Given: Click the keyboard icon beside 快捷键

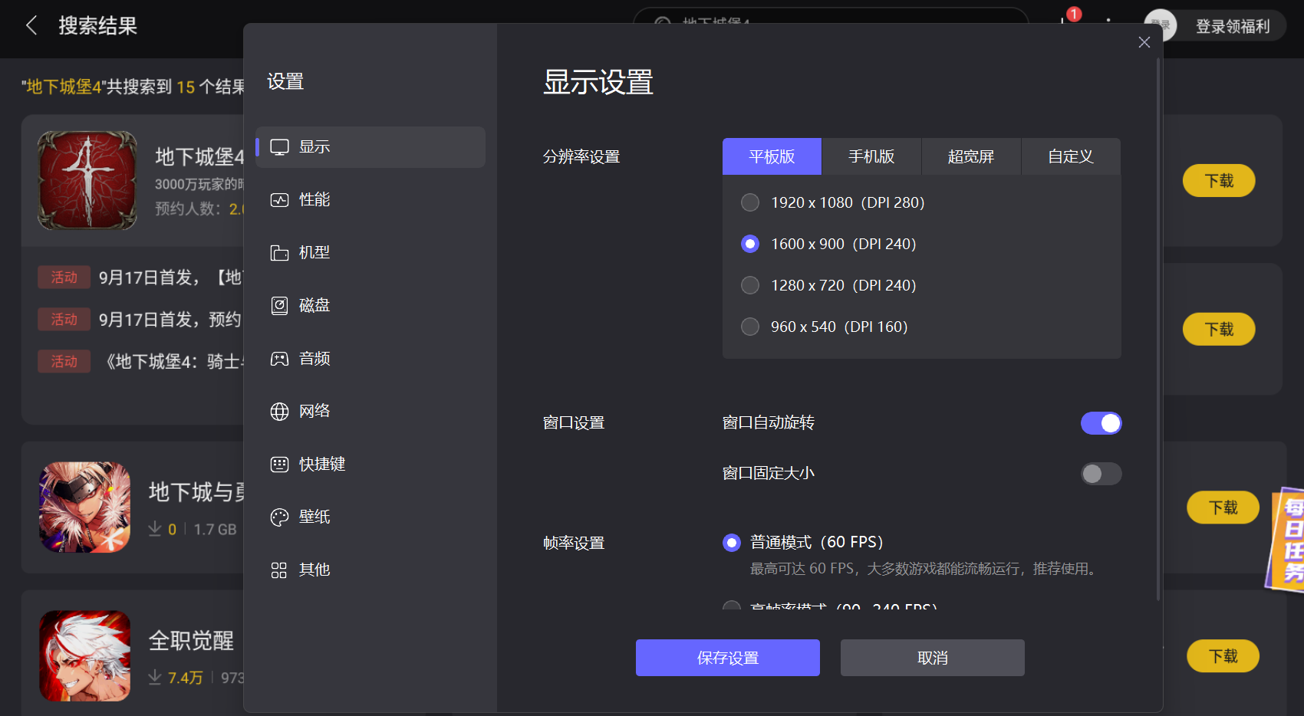Looking at the screenshot, I should coord(279,465).
